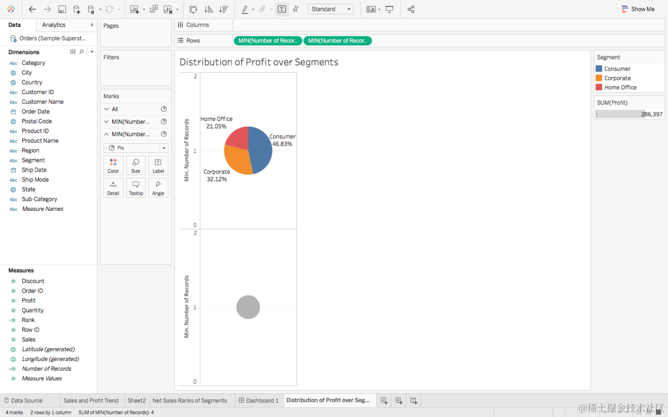This screenshot has width=668, height=417.
Task: Open the Data Source tab
Action: [x=23, y=400]
